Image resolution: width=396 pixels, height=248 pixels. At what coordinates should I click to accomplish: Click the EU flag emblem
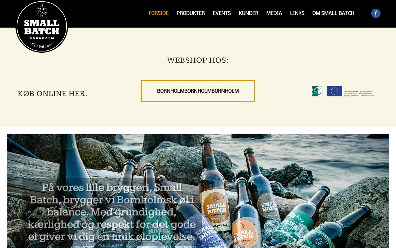point(334,91)
